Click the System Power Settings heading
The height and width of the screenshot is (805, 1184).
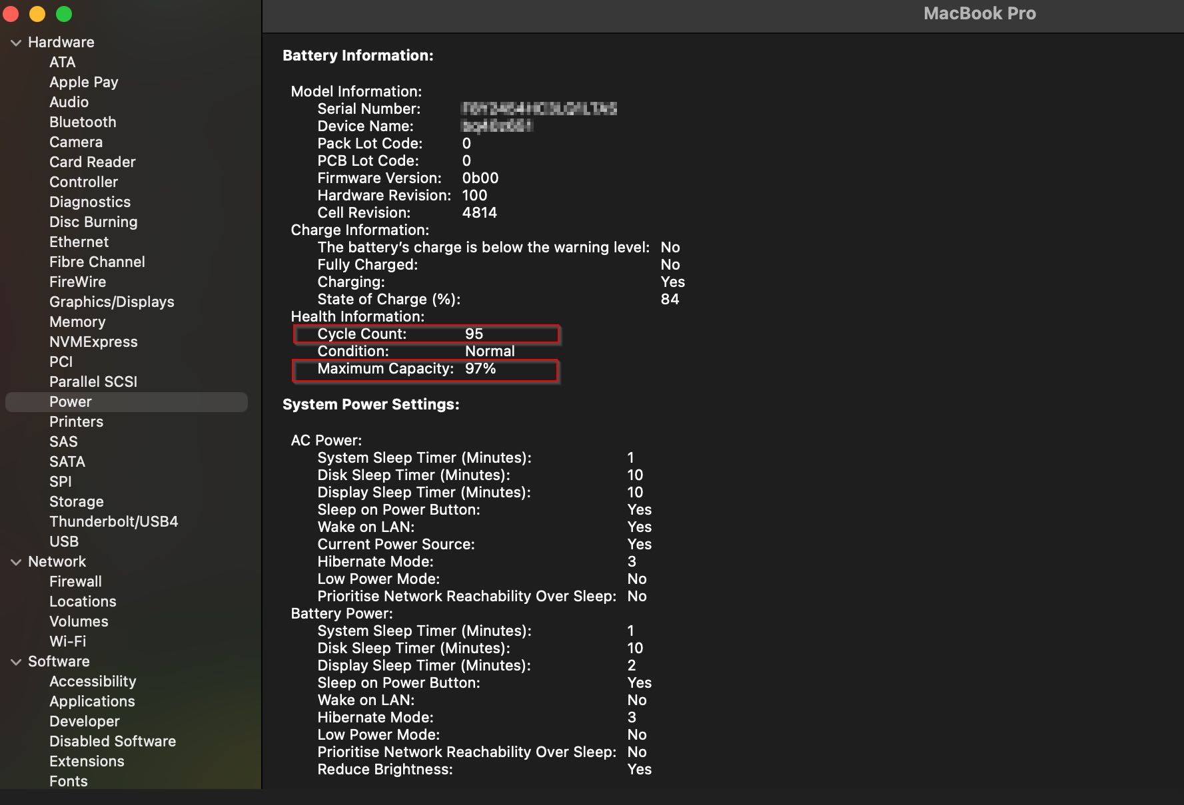pos(371,404)
